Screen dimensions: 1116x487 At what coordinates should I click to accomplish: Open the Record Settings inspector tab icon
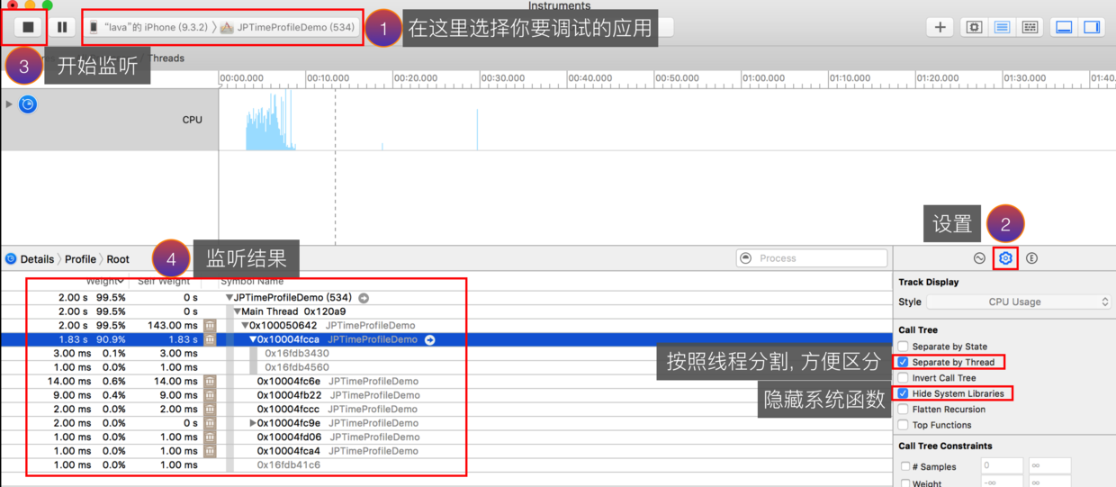979,258
